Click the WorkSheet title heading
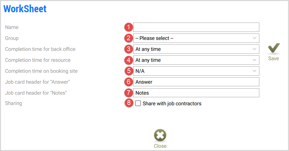 coord(25,9)
